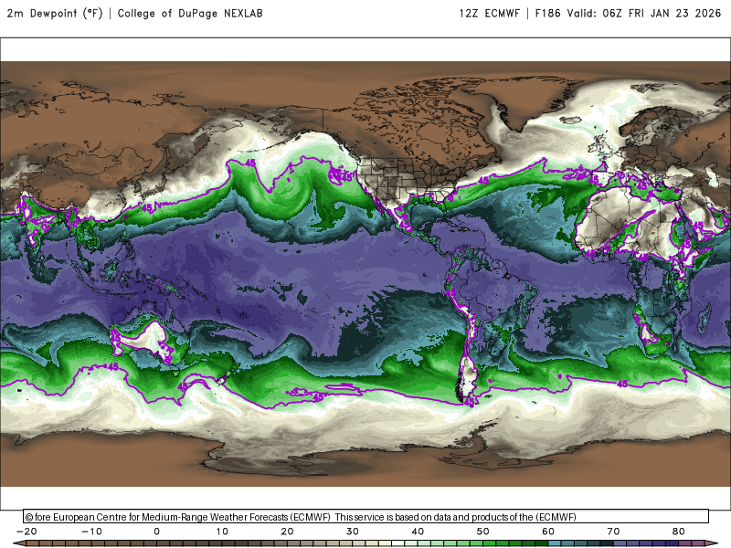Select the 50 label on the color scale
Viewport: 731px width, 548px height.
[x=483, y=532]
